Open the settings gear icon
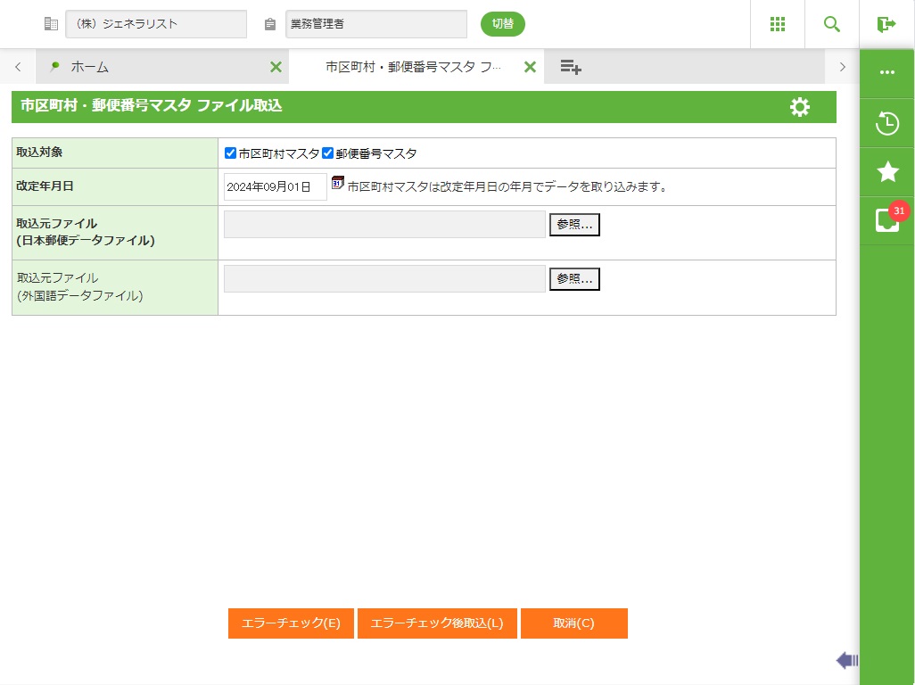Viewport: 915px width, 685px height. coord(800,107)
